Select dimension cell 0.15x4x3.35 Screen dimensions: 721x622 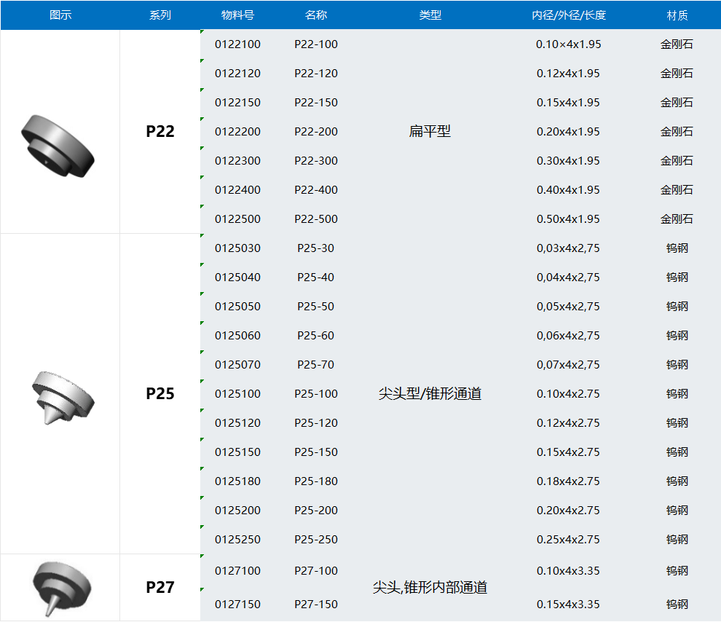tap(568, 605)
